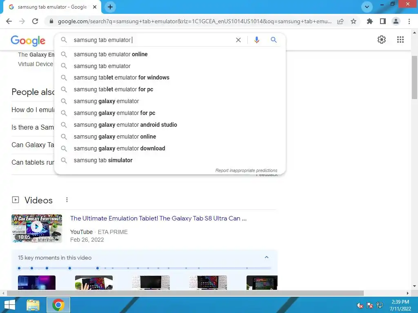Play the ETA PRIME video thumbnail
The width and height of the screenshot is (418, 313).
(x=37, y=228)
